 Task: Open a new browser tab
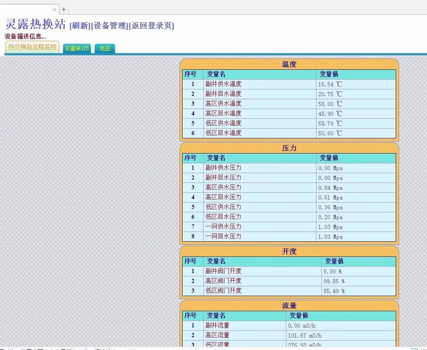pyautogui.click(x=64, y=9)
